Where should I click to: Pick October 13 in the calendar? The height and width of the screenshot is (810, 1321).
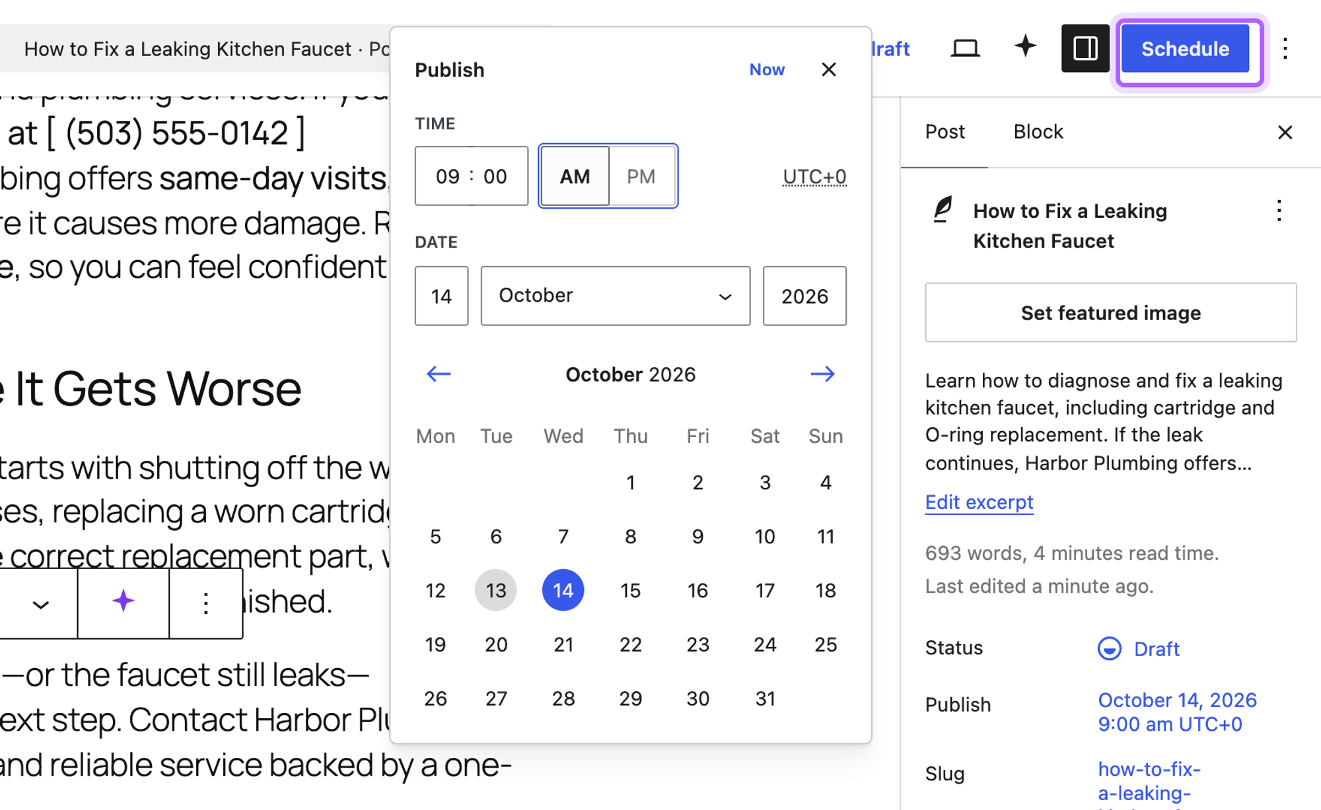click(x=496, y=590)
